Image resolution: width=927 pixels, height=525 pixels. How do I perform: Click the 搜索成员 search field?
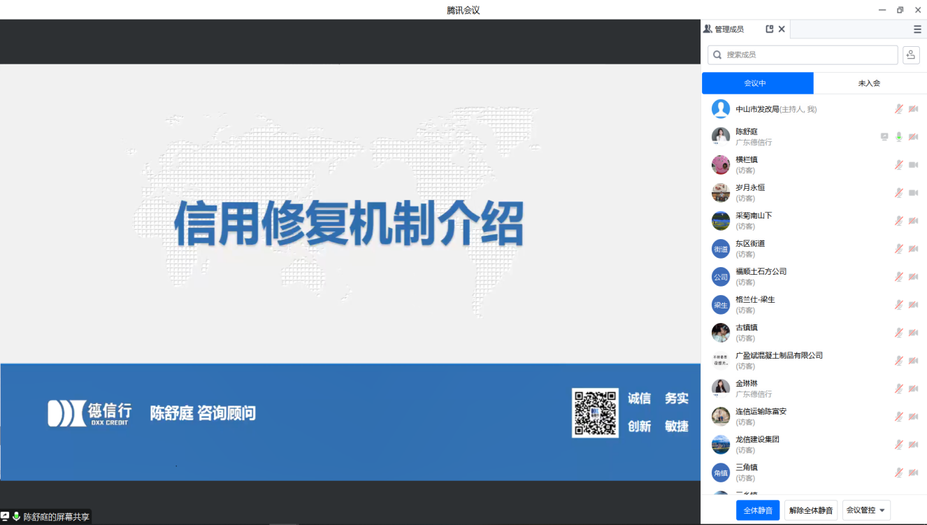pos(803,55)
